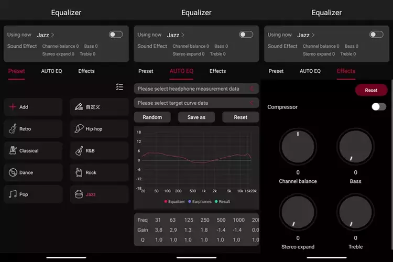Viewport: 393px width, 262px height.
Task: Click the Effects panel scrollbar
Action: (392, 165)
